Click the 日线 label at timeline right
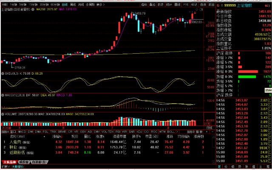272x170 pixels. (x=210, y=128)
